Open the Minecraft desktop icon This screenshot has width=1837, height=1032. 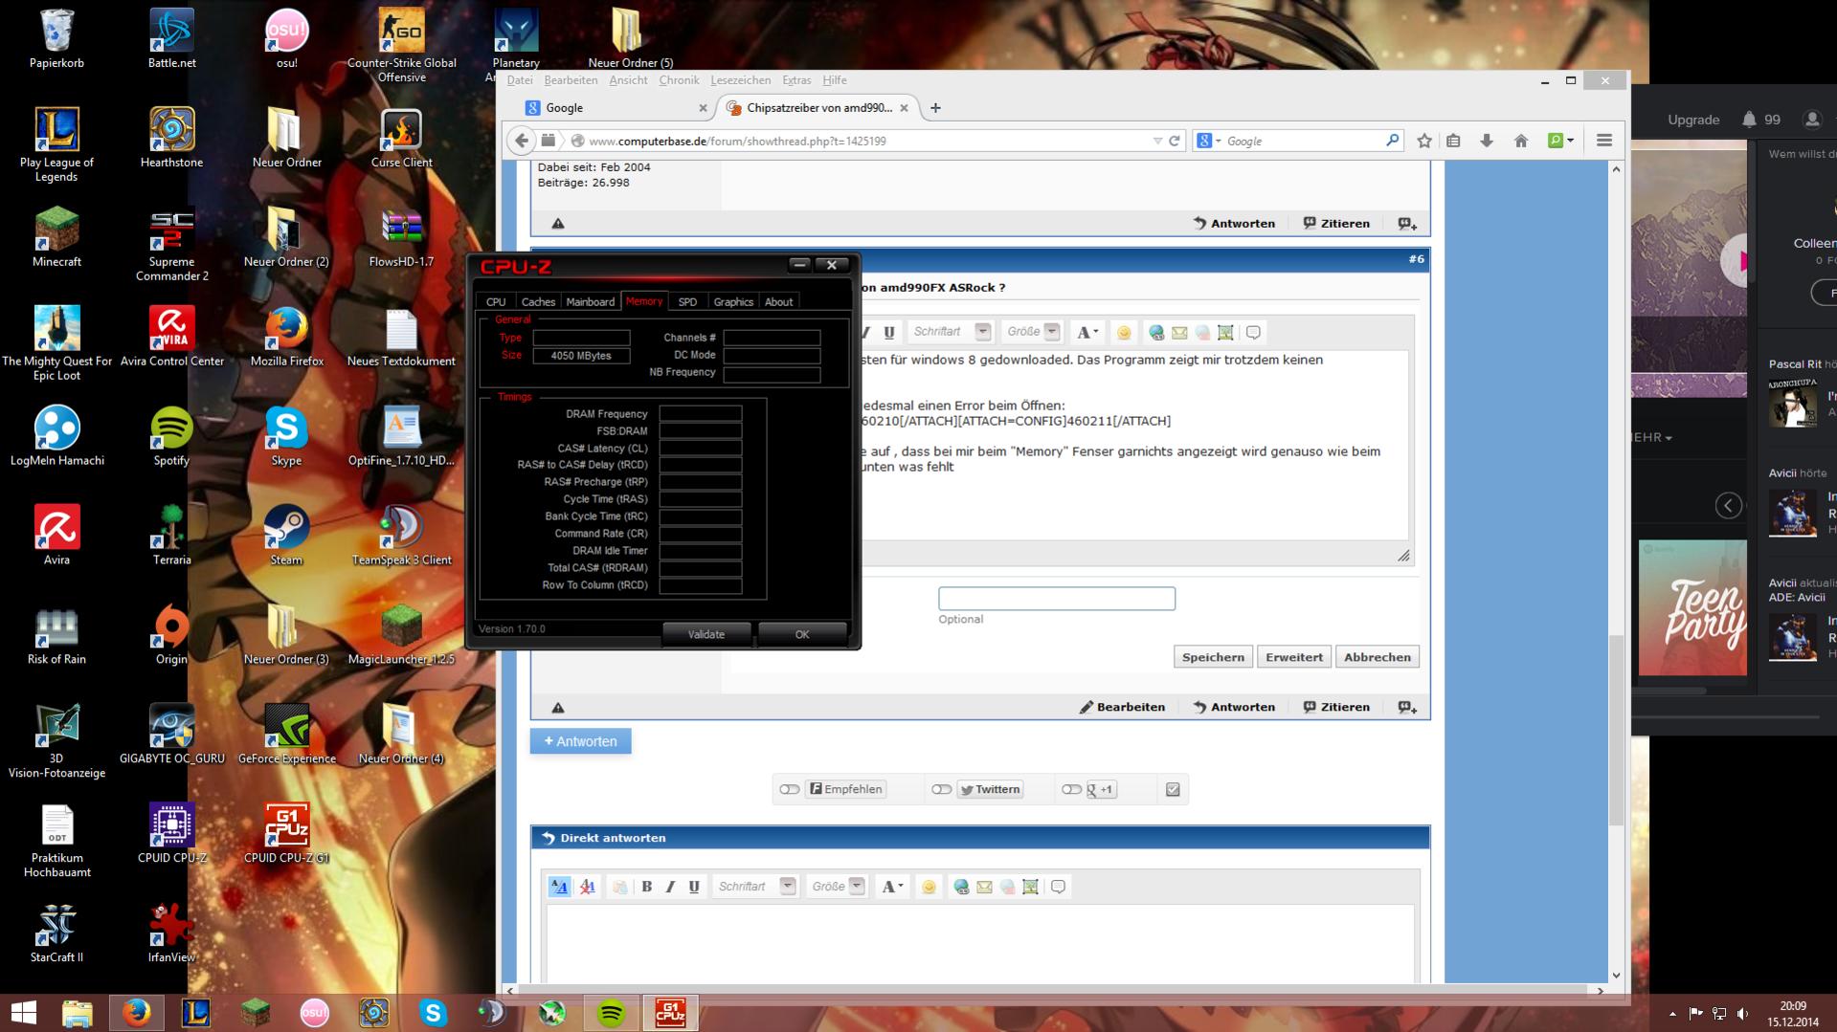[x=56, y=237]
